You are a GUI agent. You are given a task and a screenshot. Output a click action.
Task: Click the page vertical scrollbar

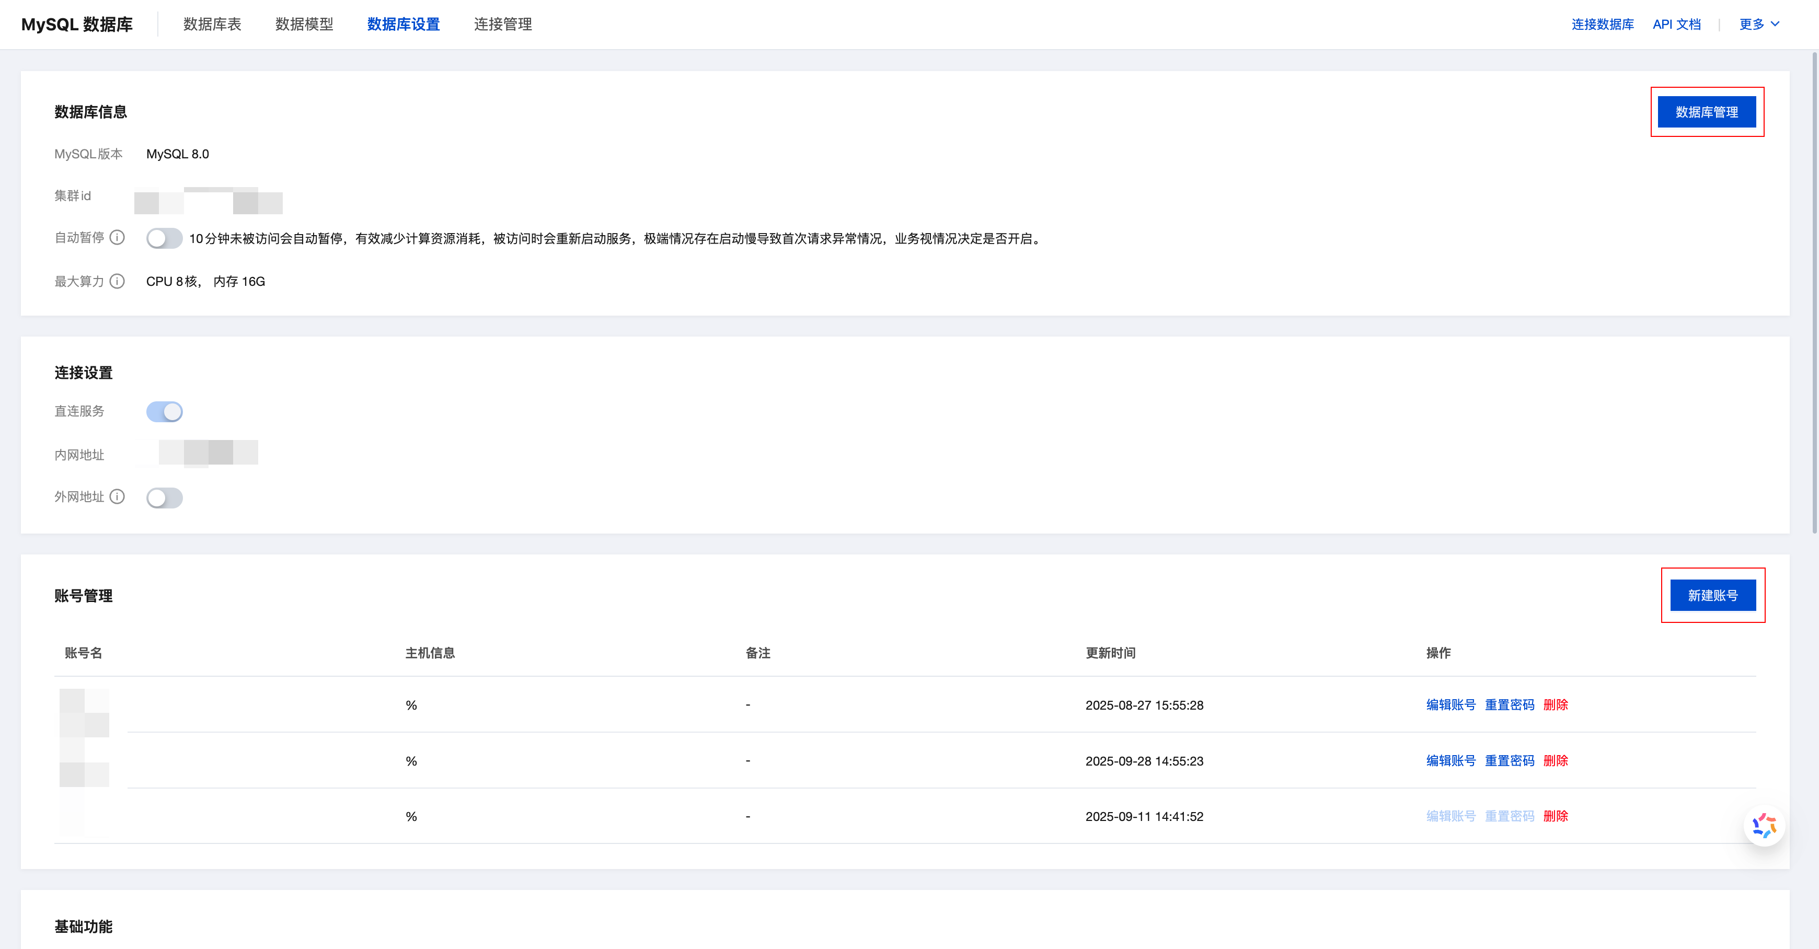tap(1814, 293)
